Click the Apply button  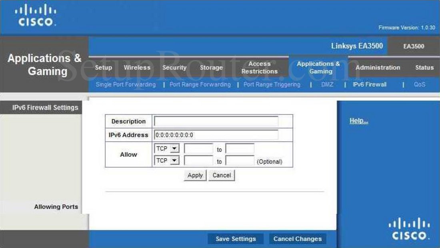tap(194, 175)
